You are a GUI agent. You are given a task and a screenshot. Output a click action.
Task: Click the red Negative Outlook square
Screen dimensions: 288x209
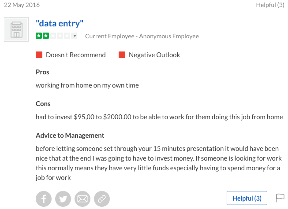[x=122, y=55]
